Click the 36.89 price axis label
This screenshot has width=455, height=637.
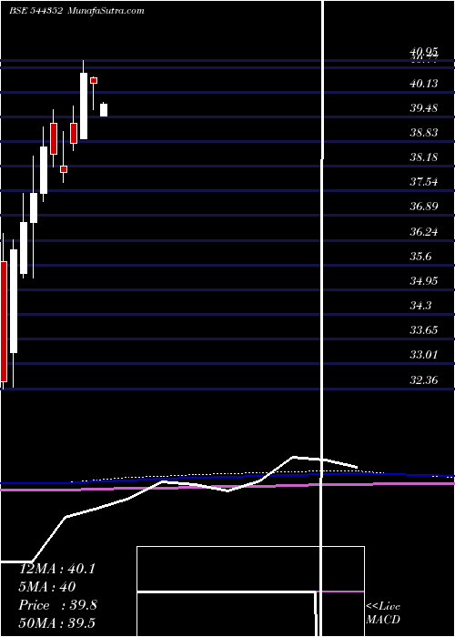click(x=424, y=207)
